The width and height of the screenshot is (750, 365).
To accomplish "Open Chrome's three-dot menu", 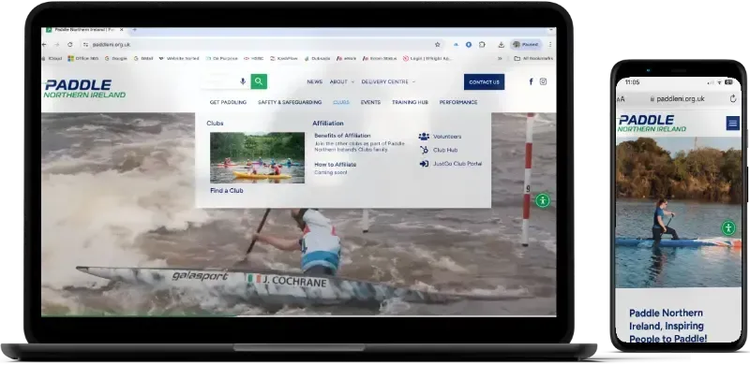I will click(550, 44).
